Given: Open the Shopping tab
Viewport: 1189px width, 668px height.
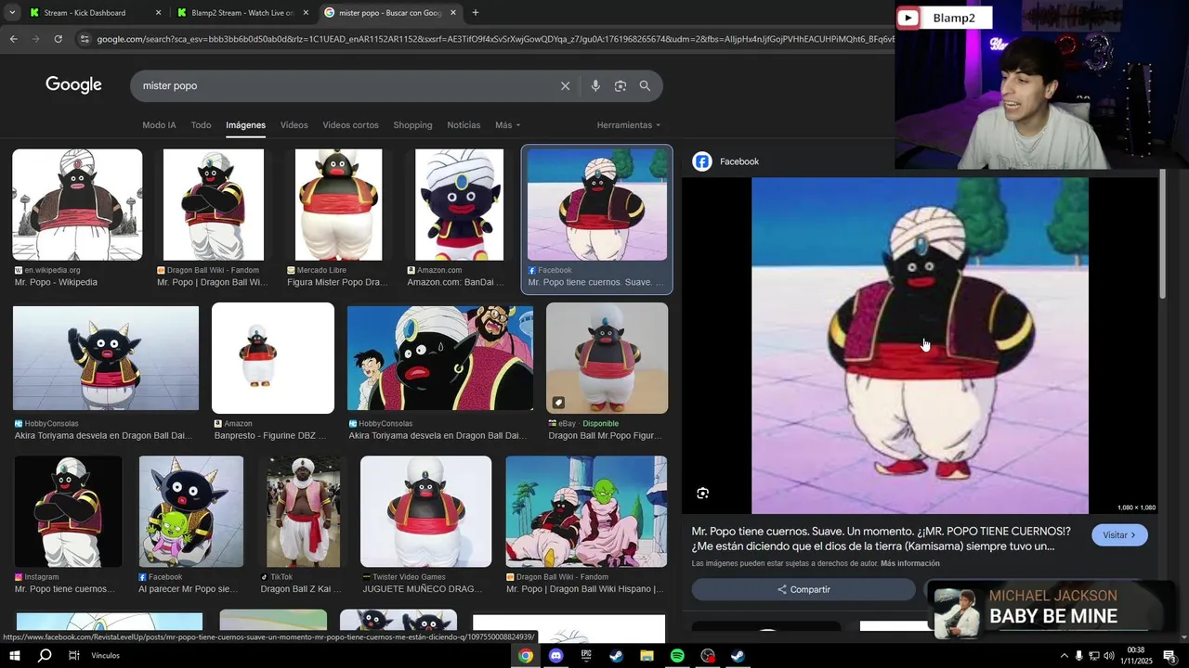Looking at the screenshot, I should point(412,125).
